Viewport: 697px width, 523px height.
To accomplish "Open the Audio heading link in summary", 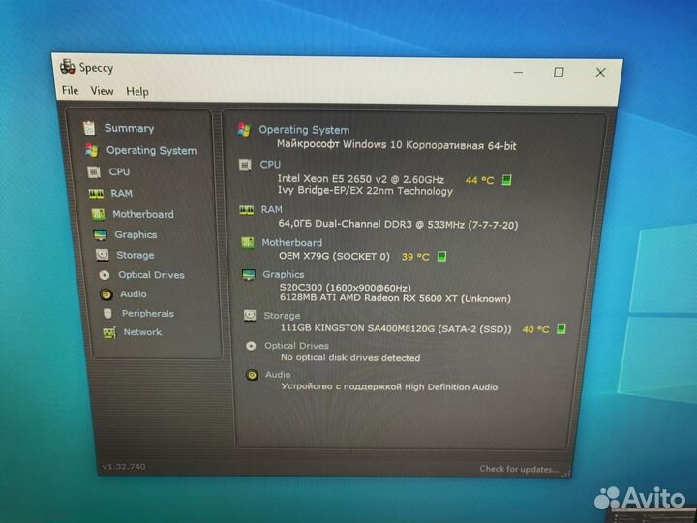I will (x=278, y=375).
